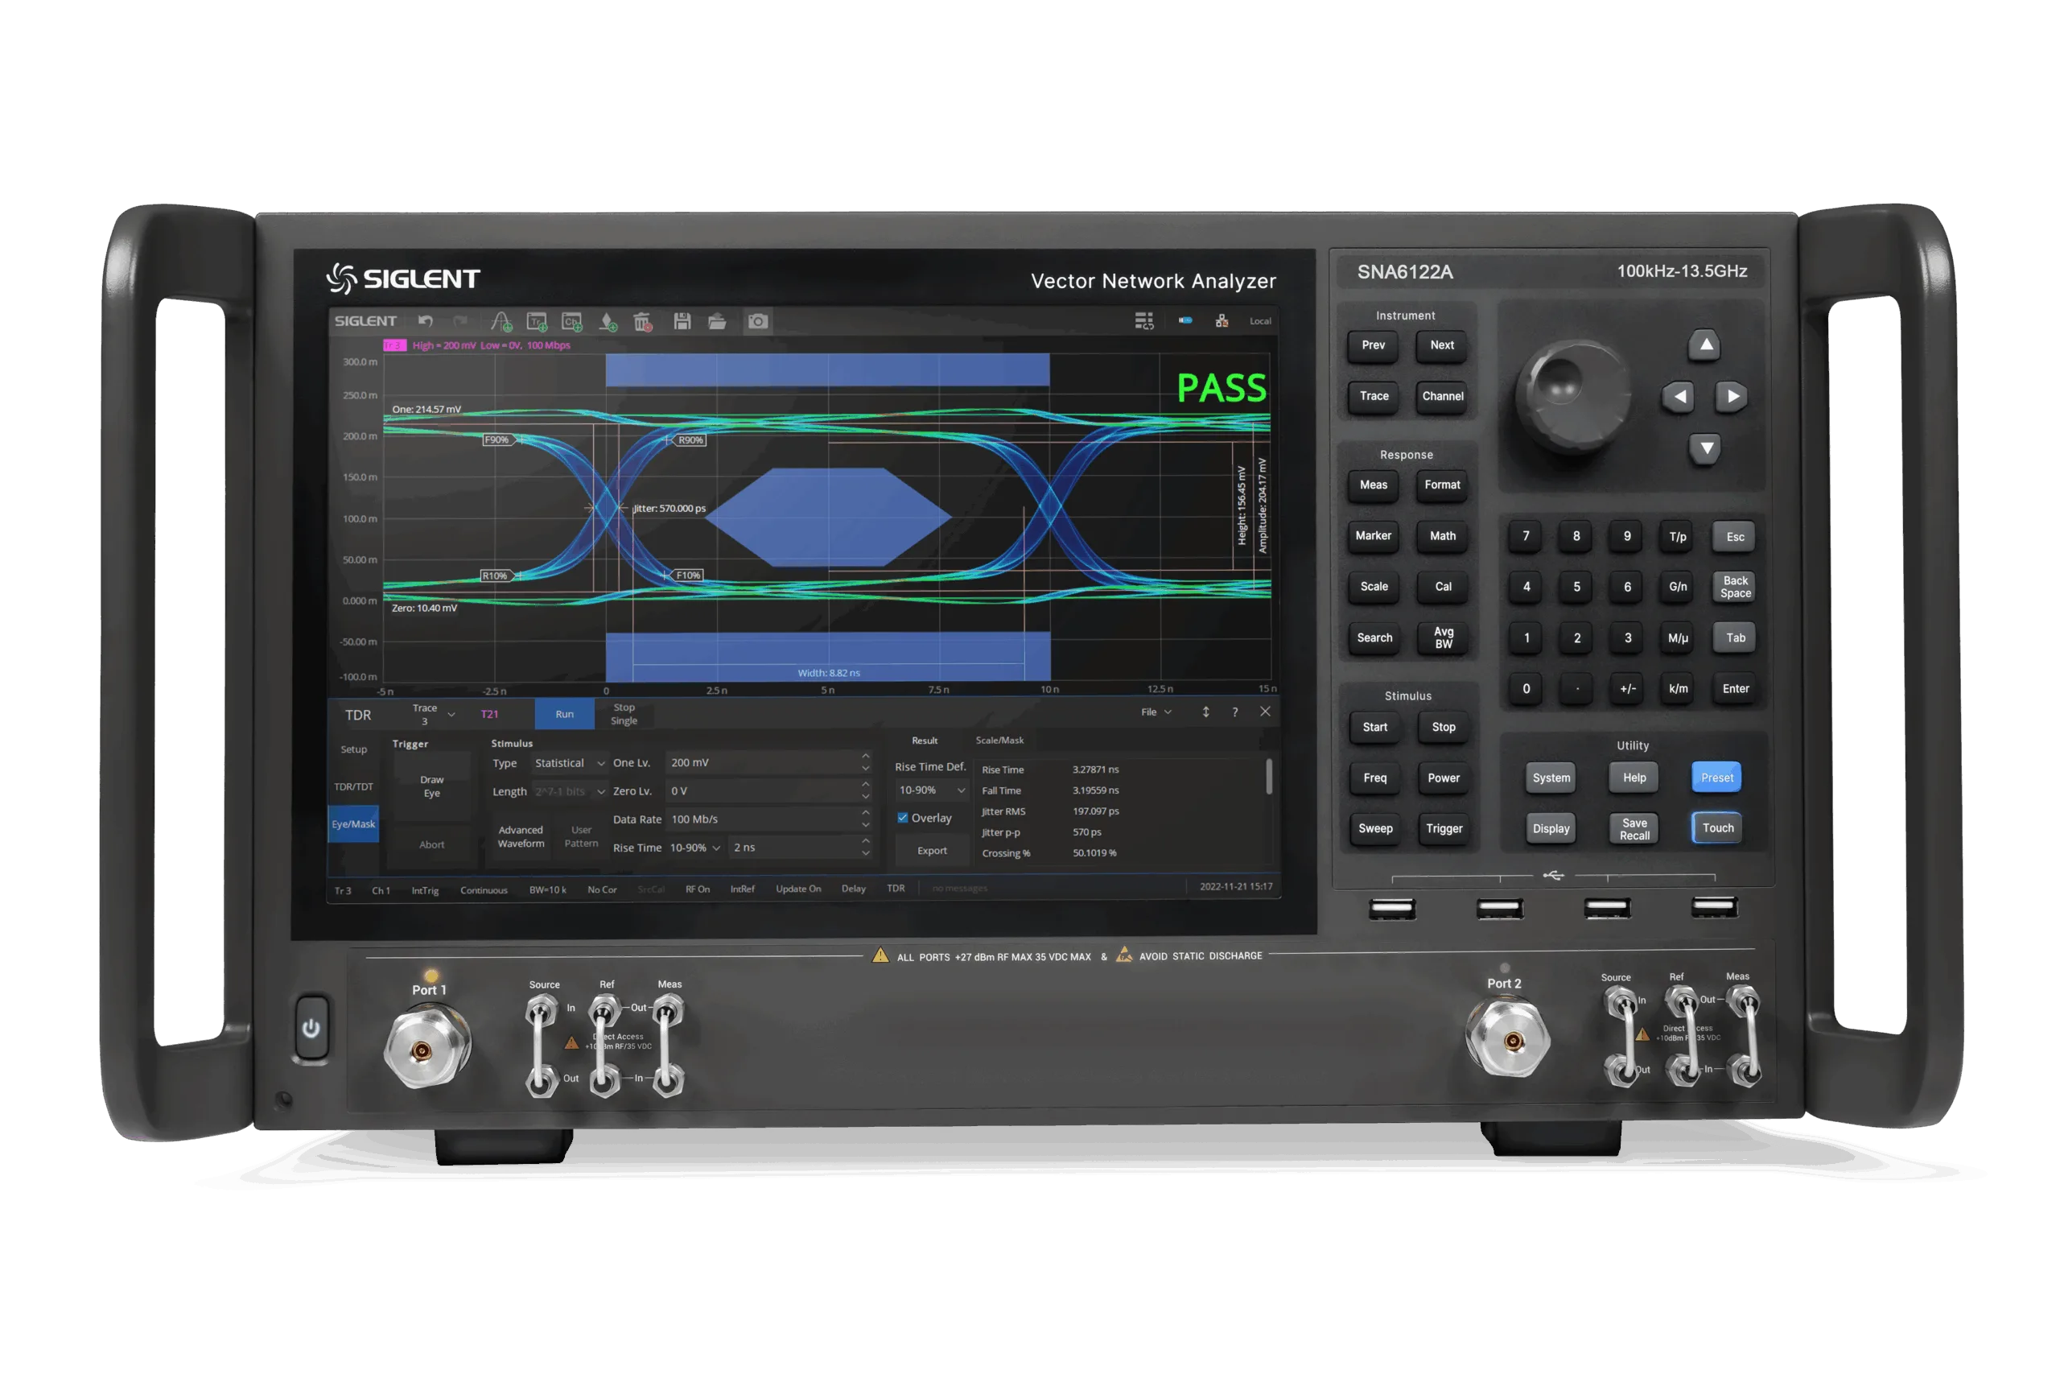Take a screenshot with camera icon

757,322
